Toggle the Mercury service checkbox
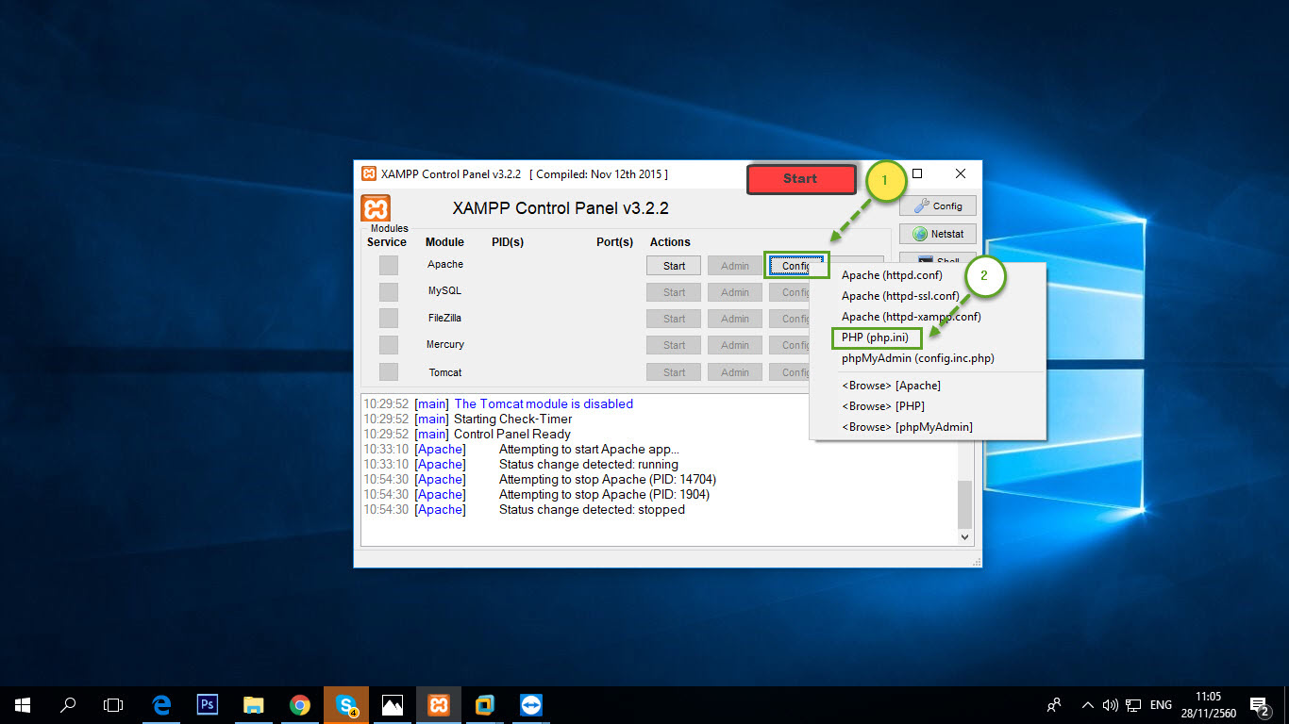 (x=389, y=345)
